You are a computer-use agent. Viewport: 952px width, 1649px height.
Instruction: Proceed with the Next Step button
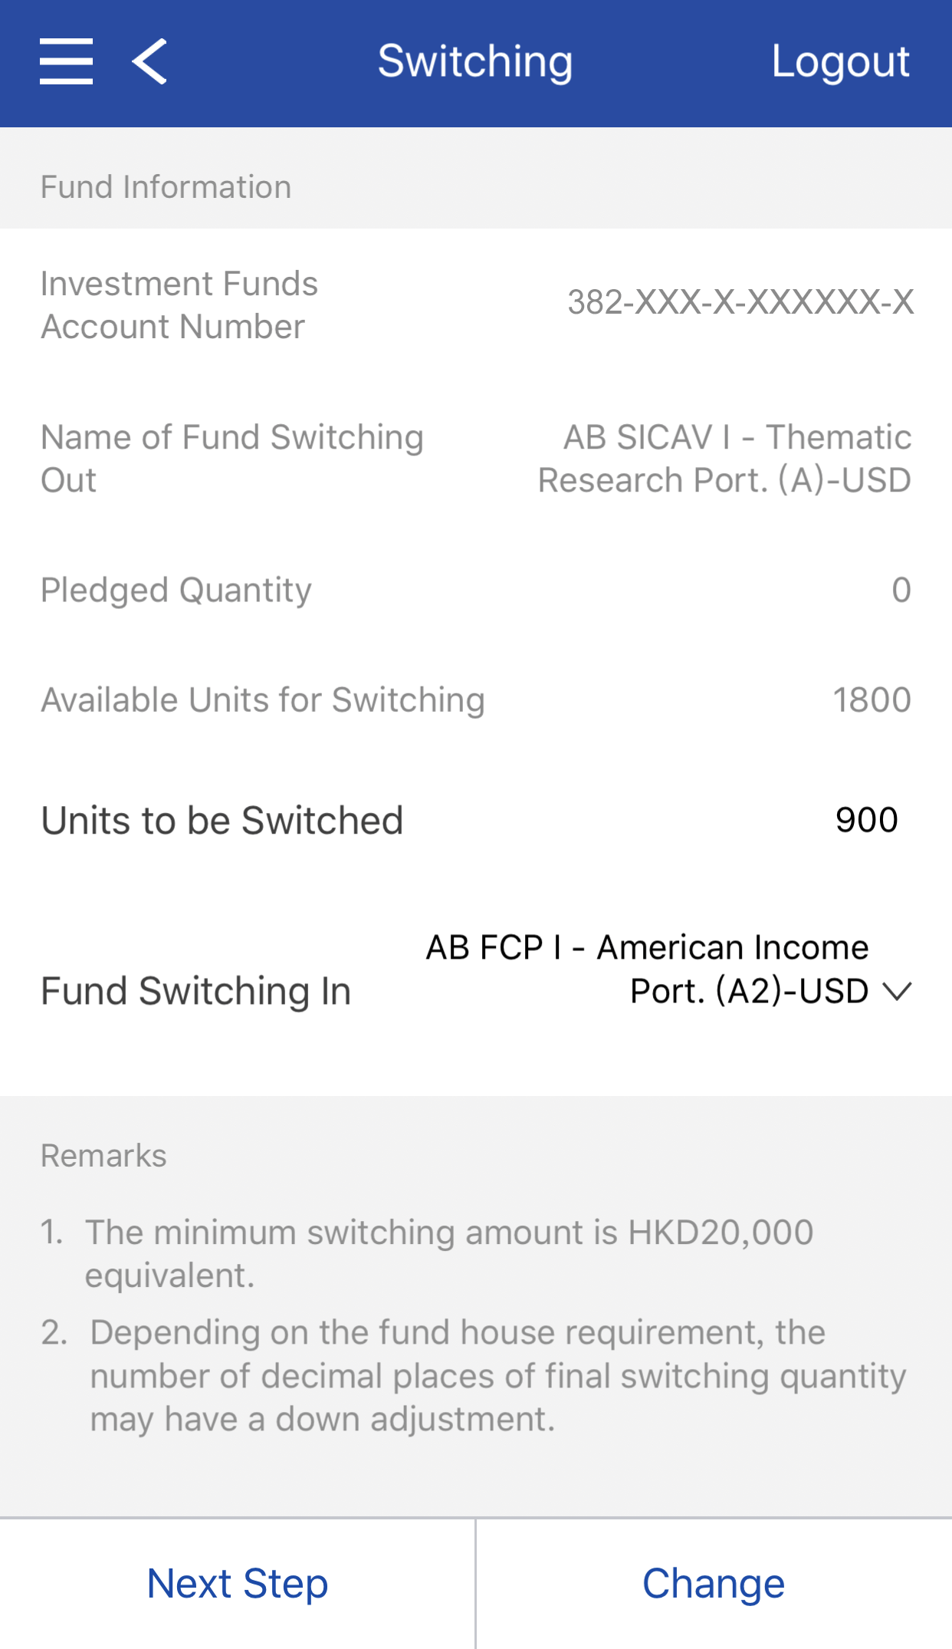238,1584
